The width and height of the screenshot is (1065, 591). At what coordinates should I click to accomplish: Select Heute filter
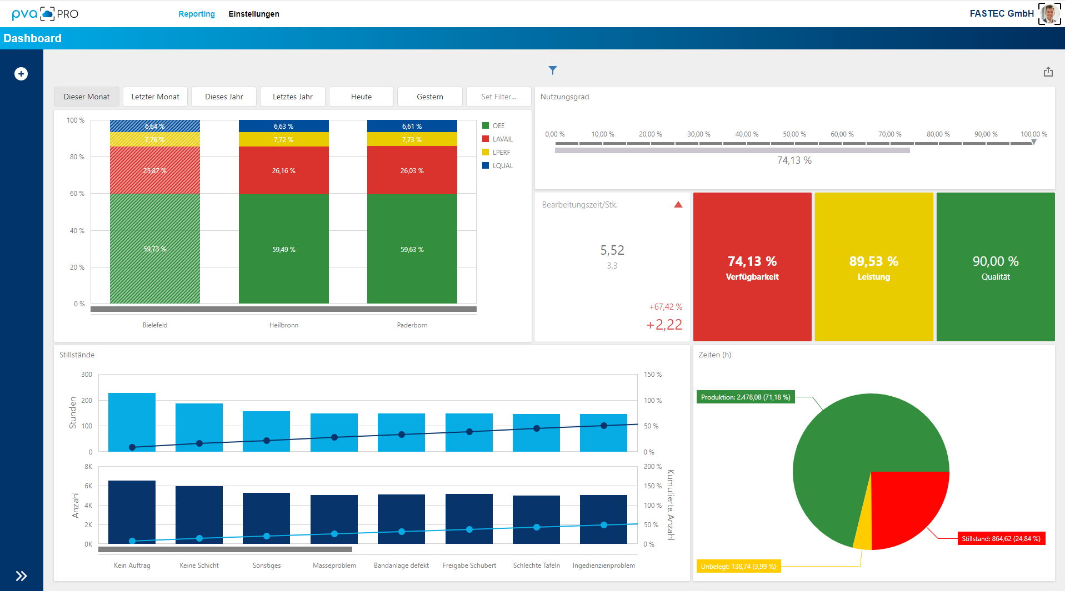point(362,97)
